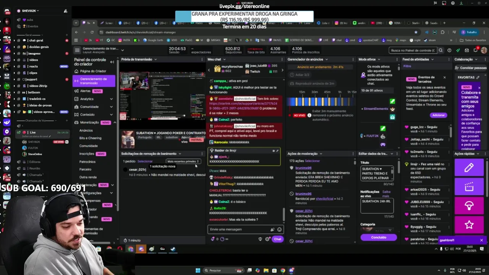Open the emote picker in chat input
Viewport: 489px width, 275px height.
pos(279,230)
